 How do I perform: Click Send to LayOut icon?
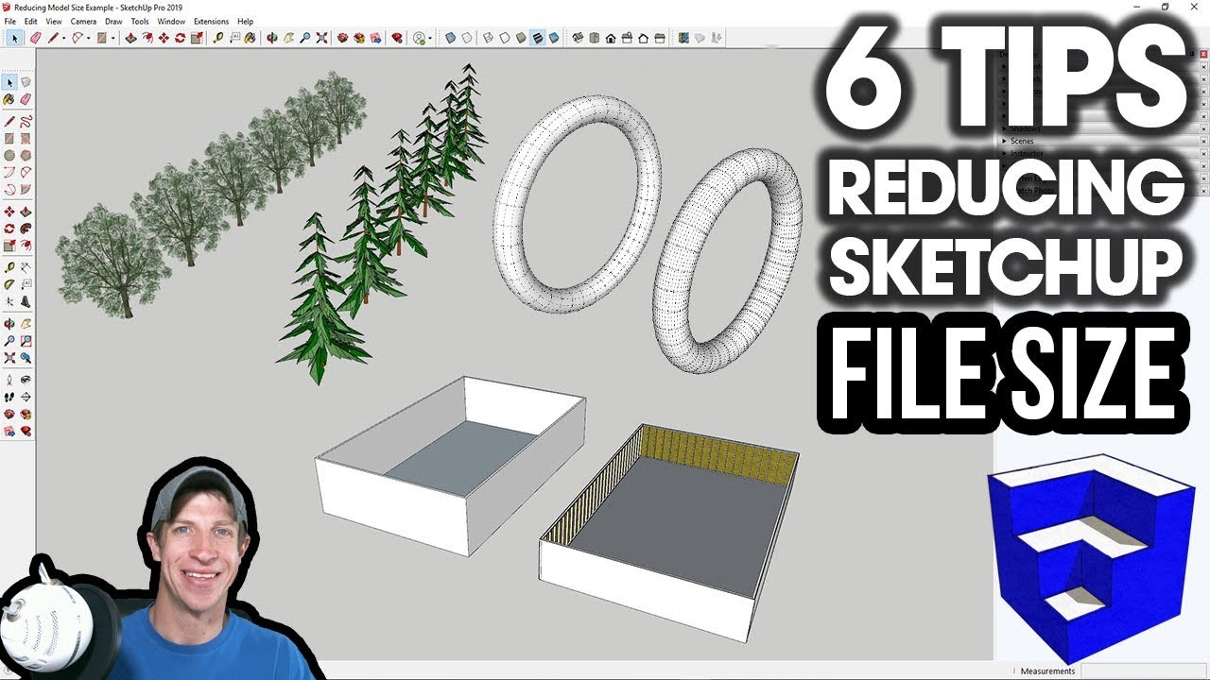[x=374, y=38]
